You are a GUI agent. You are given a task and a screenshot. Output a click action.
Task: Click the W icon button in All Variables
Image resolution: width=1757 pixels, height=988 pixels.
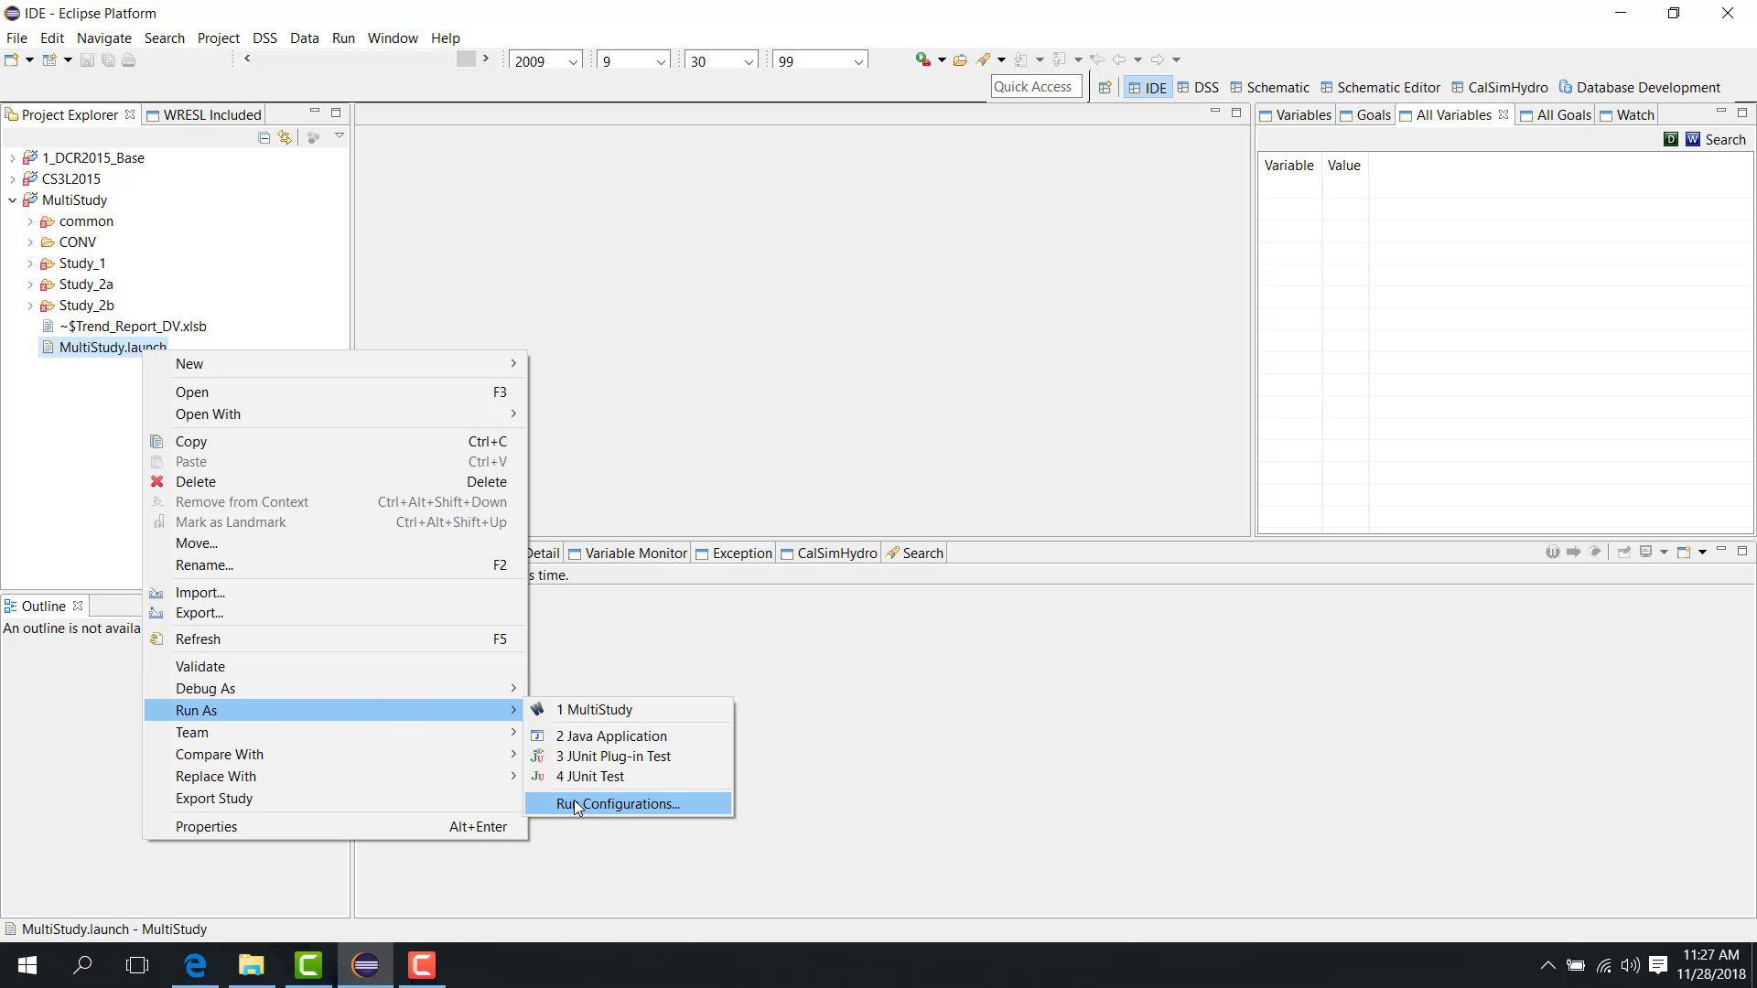[1693, 139]
